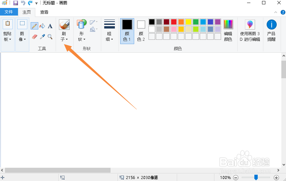The image size is (286, 181).
Task: Collapse the ribbon with the chevron
Action: coord(276,12)
